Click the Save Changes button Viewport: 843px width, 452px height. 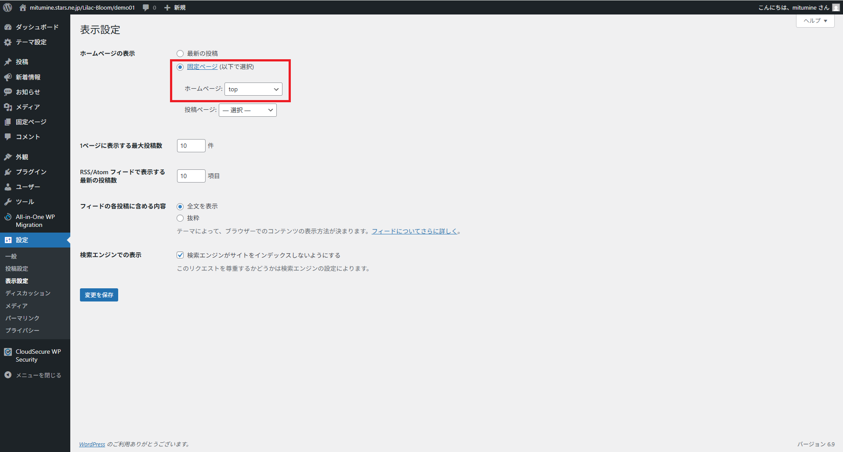click(99, 295)
